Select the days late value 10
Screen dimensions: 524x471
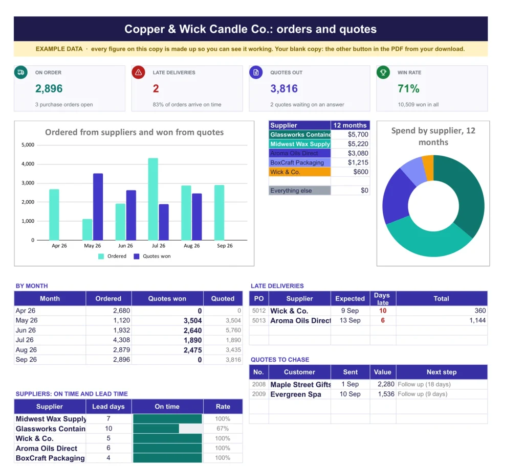(383, 311)
